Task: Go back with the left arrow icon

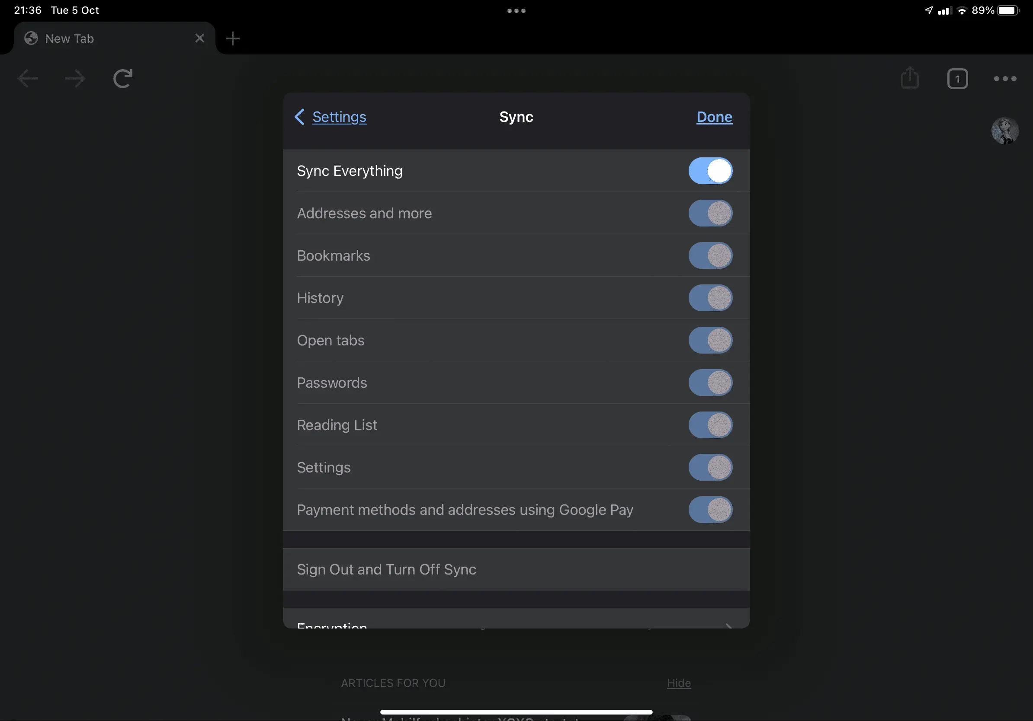Action: click(x=28, y=79)
